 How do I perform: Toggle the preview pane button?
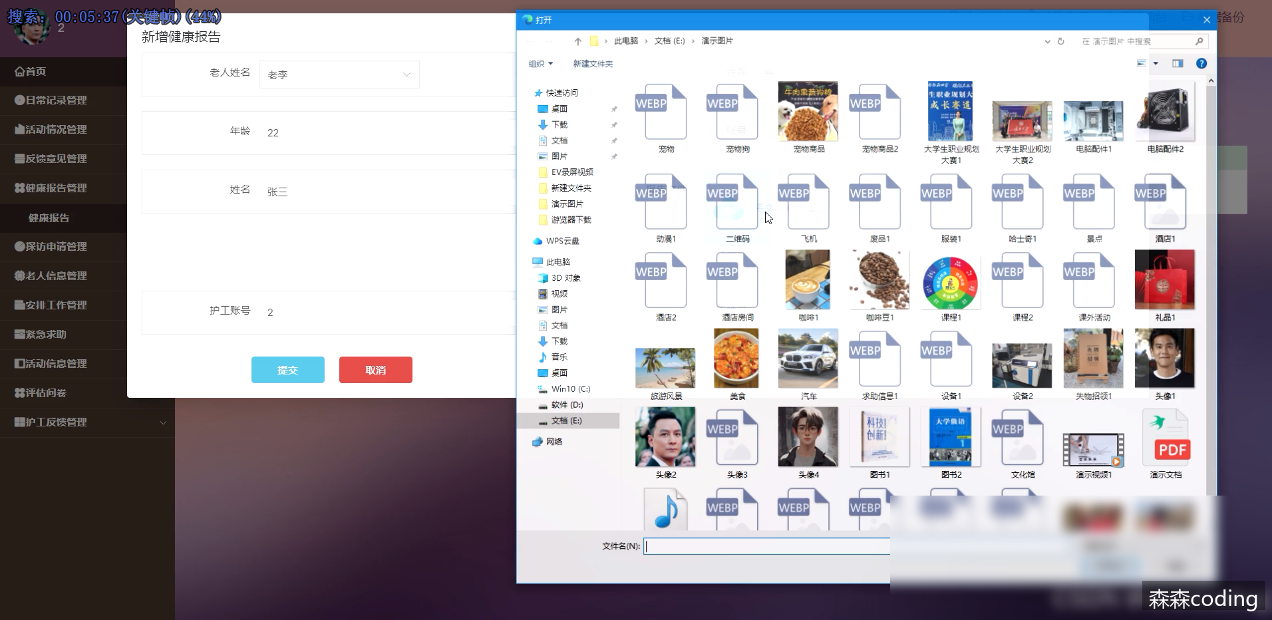pyautogui.click(x=1178, y=64)
